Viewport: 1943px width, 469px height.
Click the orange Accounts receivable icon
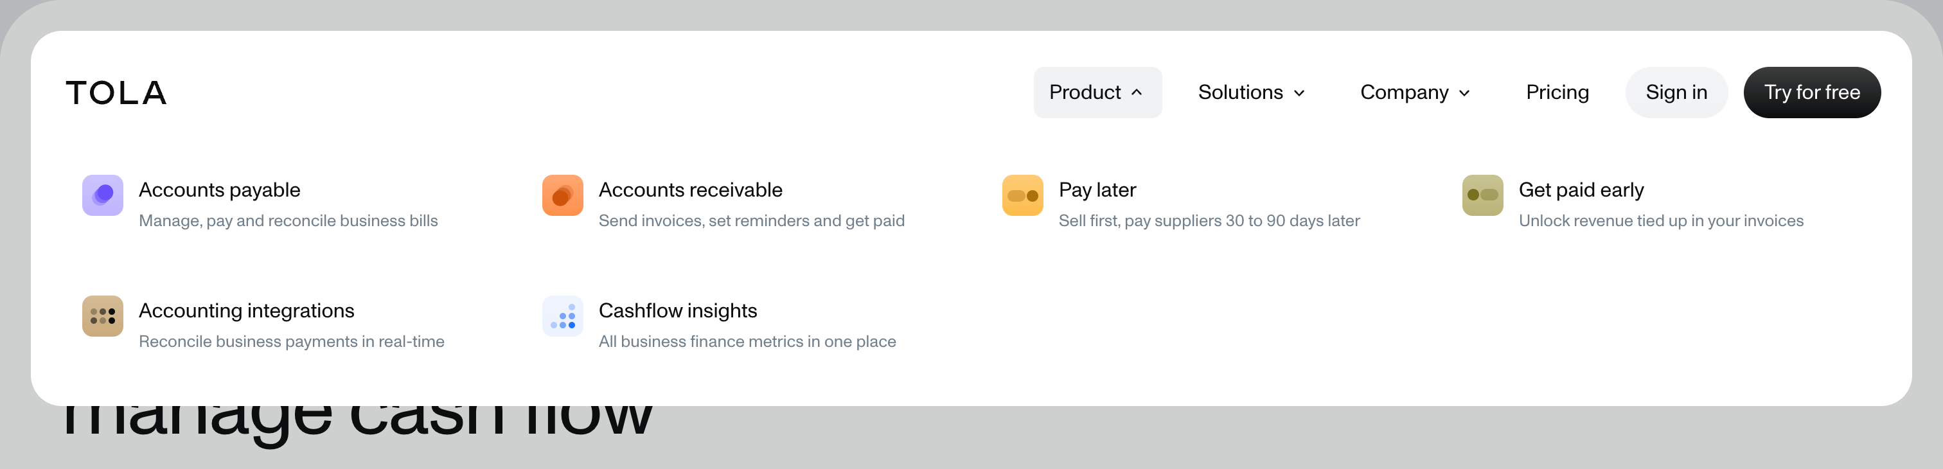click(563, 195)
